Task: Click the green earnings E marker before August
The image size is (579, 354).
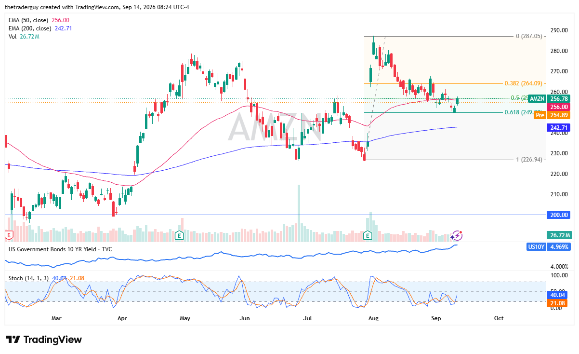Action: click(x=368, y=235)
